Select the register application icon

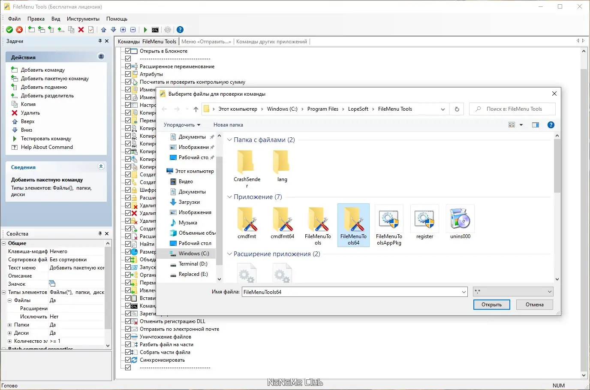[424, 222]
